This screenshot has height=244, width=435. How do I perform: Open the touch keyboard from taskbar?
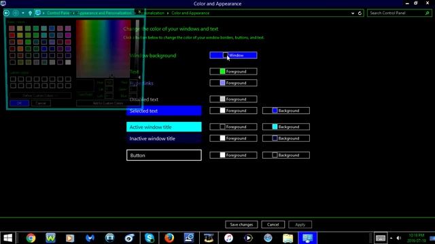click(381, 238)
